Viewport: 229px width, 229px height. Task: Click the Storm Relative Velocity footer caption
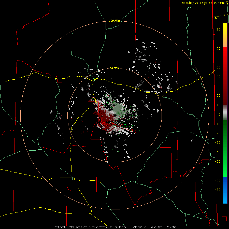point(116,227)
